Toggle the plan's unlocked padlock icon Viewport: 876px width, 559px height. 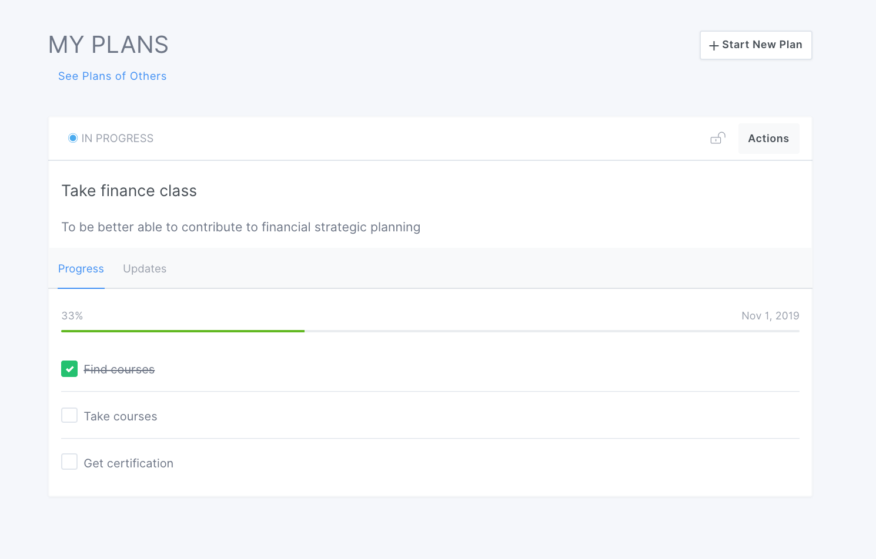point(718,139)
